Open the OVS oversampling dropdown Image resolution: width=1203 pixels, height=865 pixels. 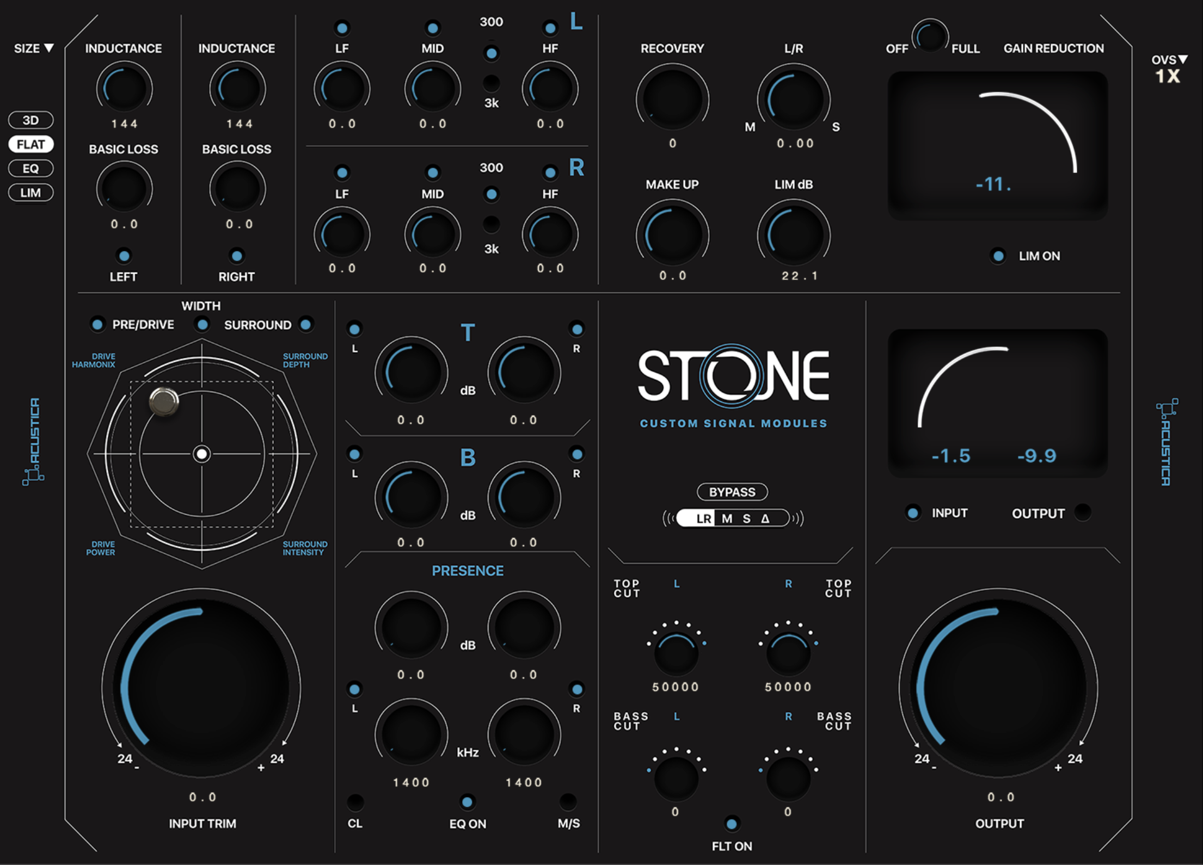[x=1169, y=59]
